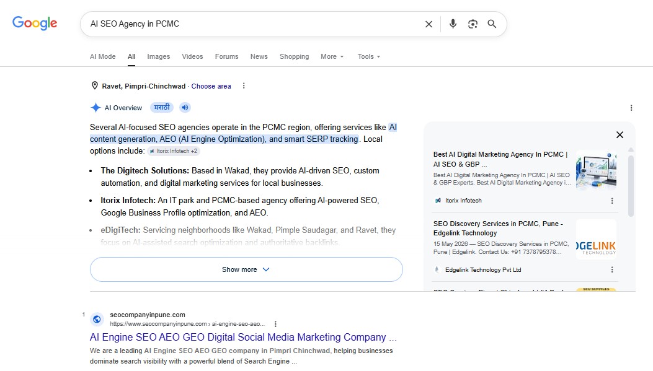Click the highlighted AI content generation text
653x371 pixels.
243,133
